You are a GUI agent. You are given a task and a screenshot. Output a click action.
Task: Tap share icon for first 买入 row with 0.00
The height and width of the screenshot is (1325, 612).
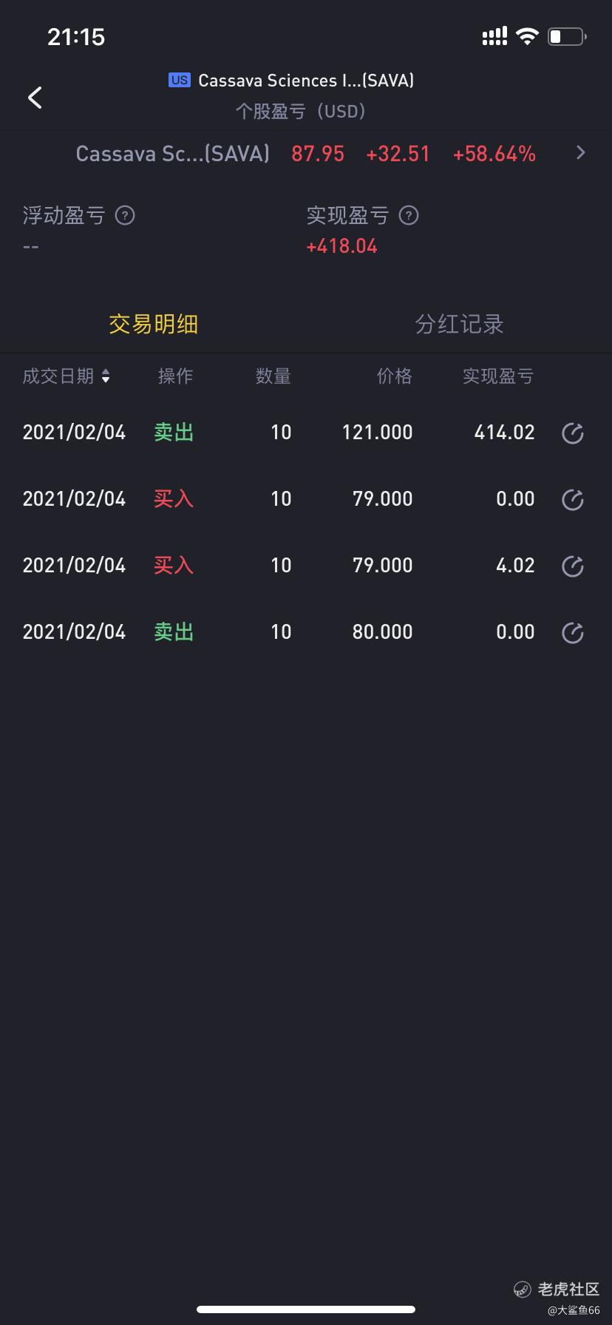point(573,500)
